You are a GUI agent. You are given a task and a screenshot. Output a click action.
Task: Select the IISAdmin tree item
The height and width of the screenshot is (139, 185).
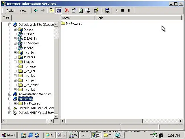30,39
